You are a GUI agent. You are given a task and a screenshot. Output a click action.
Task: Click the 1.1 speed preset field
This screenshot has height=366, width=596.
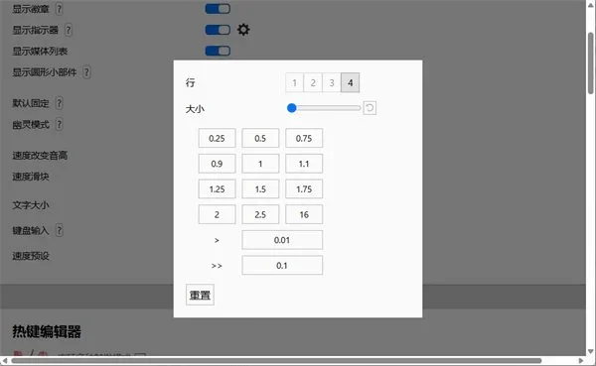coord(304,164)
